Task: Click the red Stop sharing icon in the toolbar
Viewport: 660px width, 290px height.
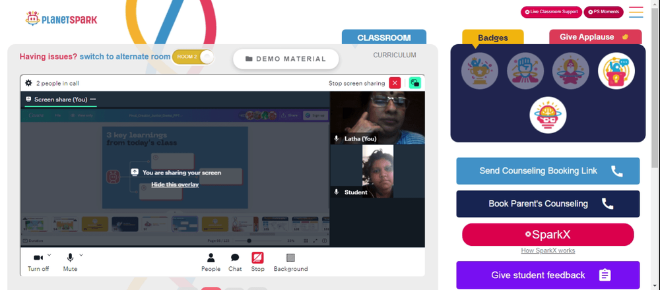Action: tap(257, 258)
